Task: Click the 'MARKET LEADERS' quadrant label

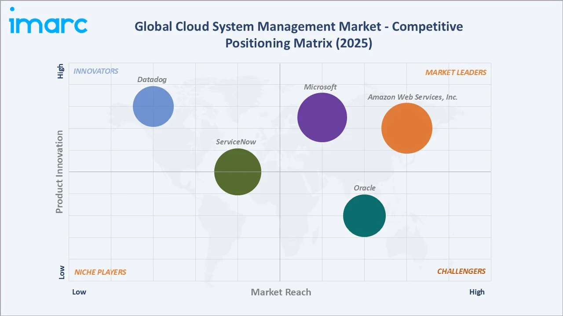Action: pos(456,72)
